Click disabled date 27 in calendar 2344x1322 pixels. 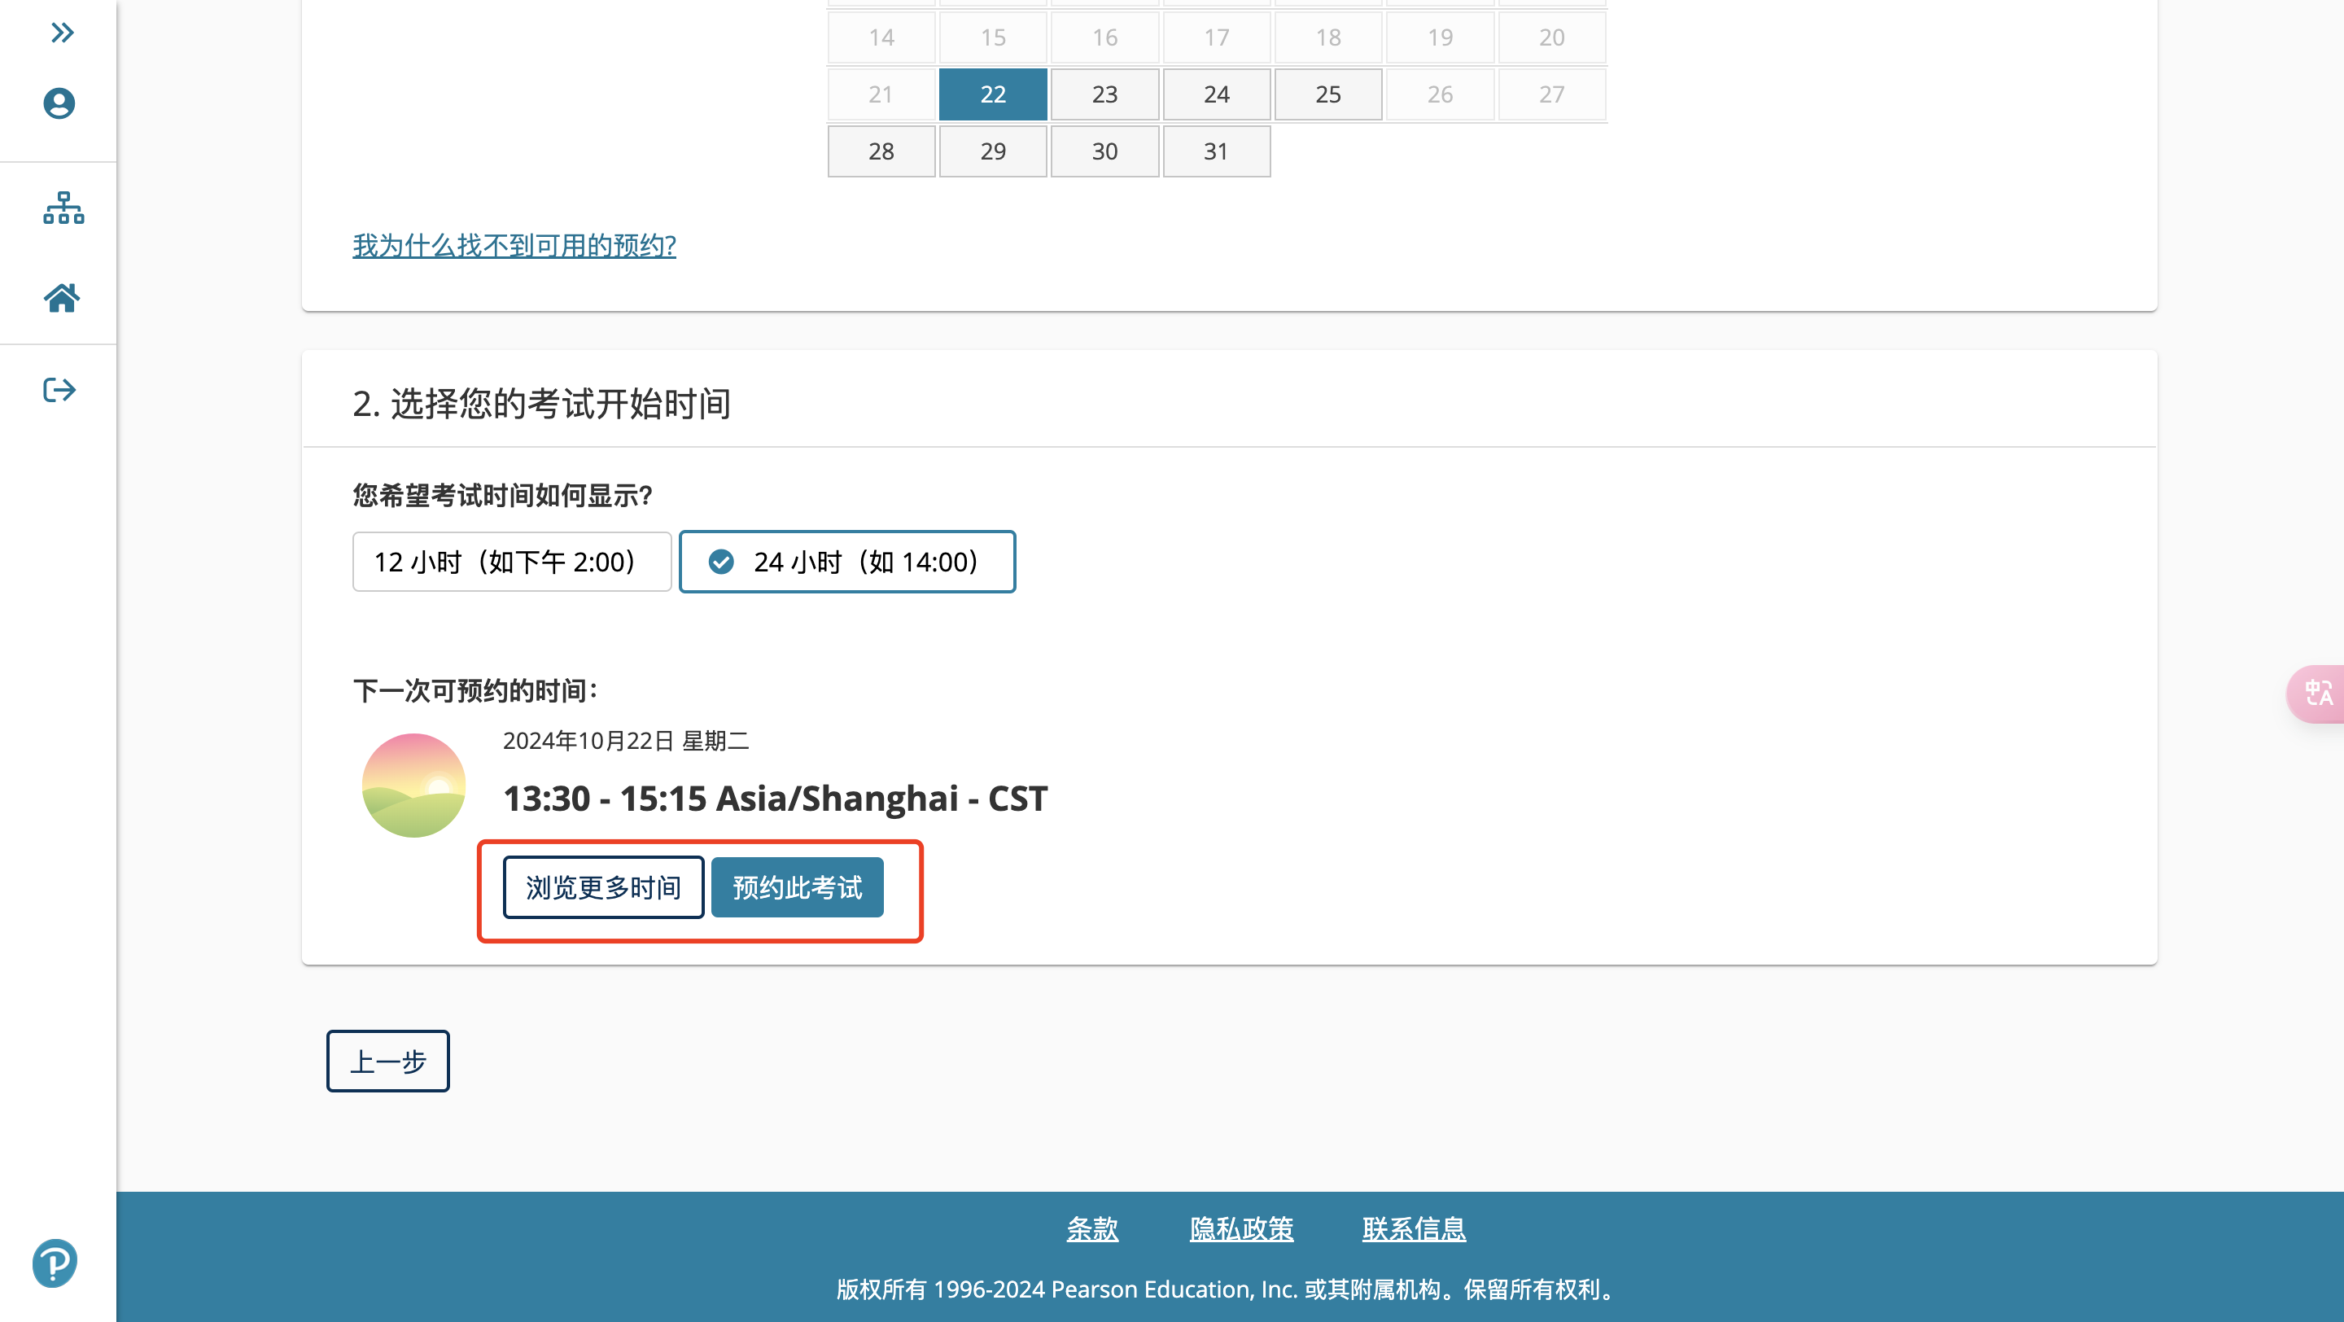1552,94
